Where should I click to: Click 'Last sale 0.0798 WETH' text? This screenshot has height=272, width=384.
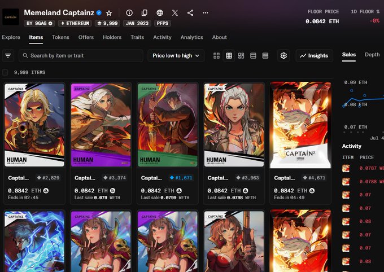(232, 198)
